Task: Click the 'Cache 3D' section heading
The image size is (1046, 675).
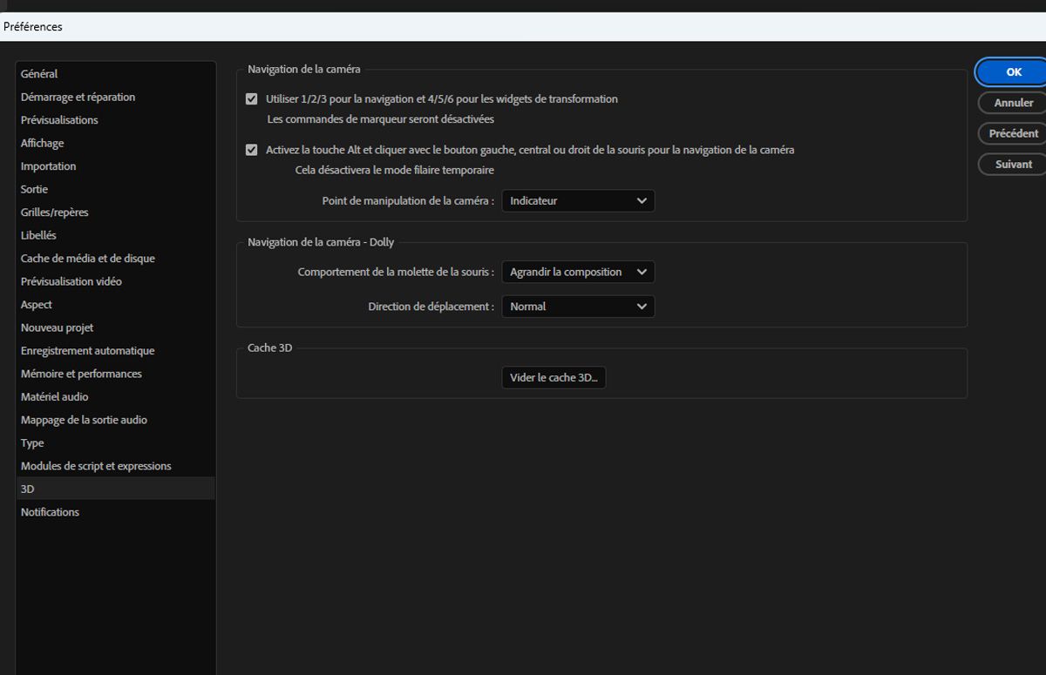Action: coord(269,348)
